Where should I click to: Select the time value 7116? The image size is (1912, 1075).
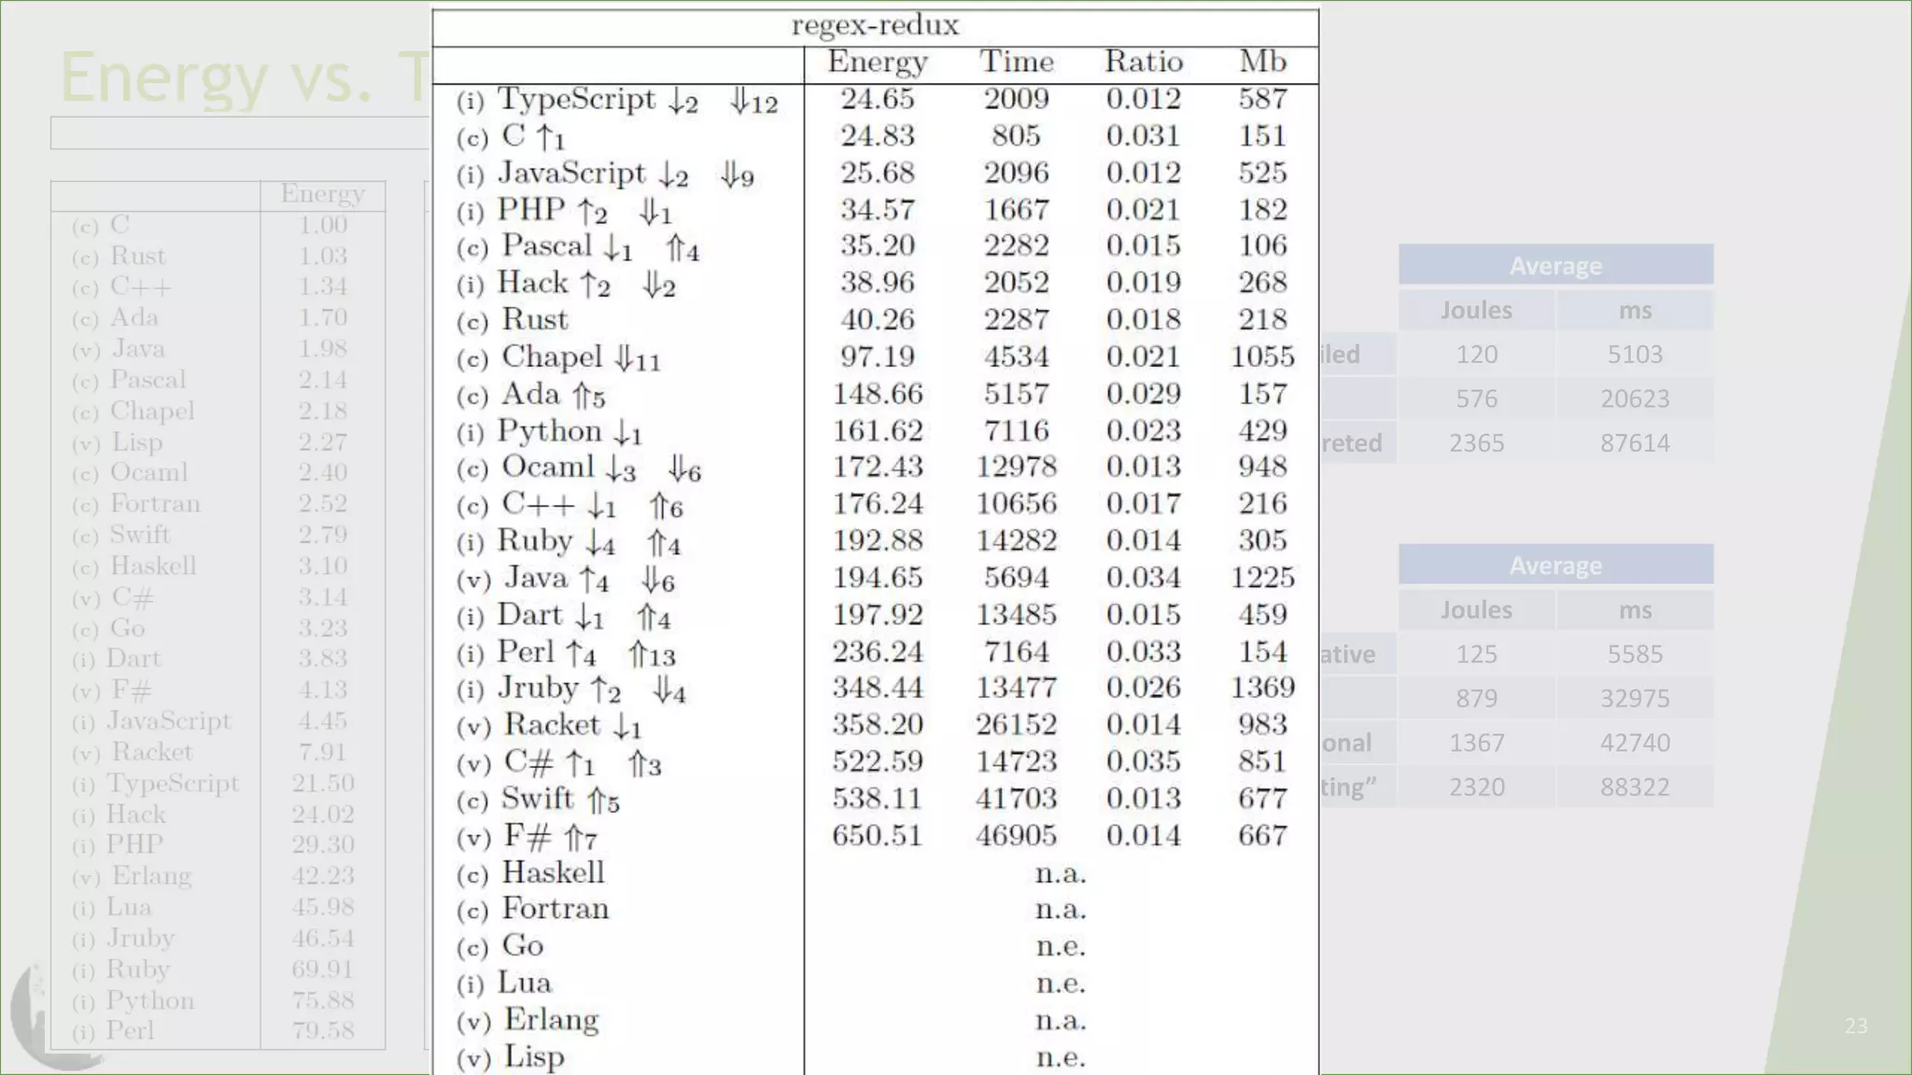pyautogui.click(x=1016, y=431)
